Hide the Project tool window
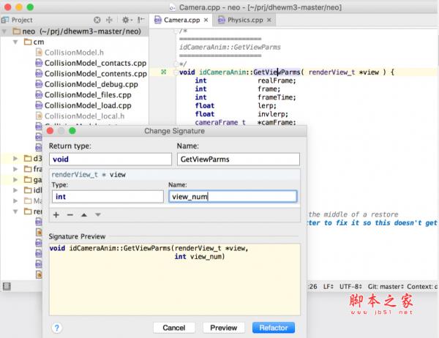The image size is (439, 338). coord(140,20)
